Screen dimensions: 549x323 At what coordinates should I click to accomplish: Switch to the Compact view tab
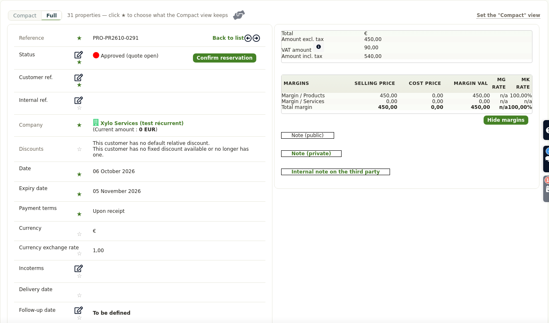click(x=25, y=16)
